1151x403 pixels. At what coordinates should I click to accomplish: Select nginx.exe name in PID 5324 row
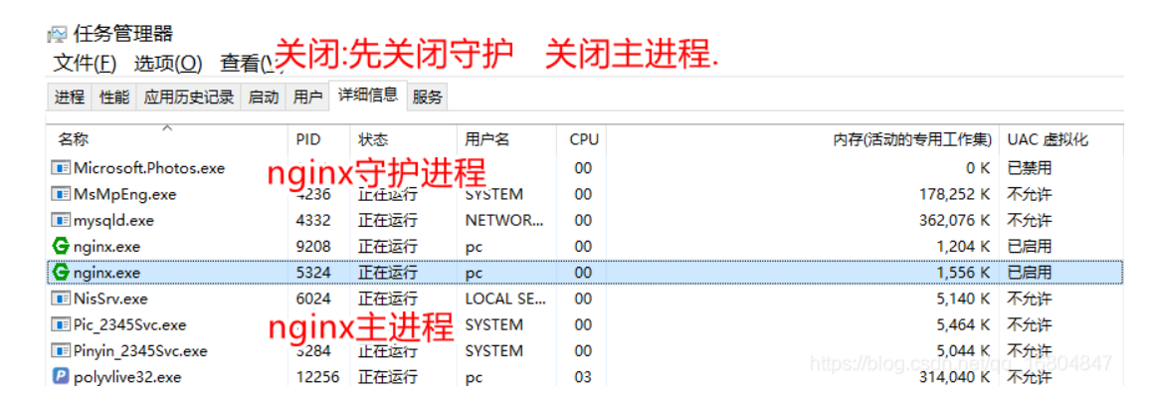pos(106,273)
